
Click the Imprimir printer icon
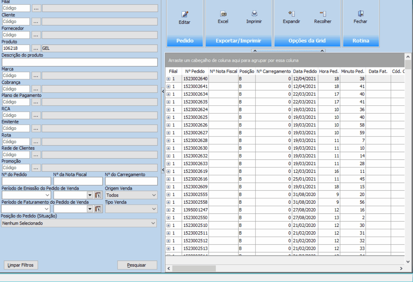[x=254, y=14]
